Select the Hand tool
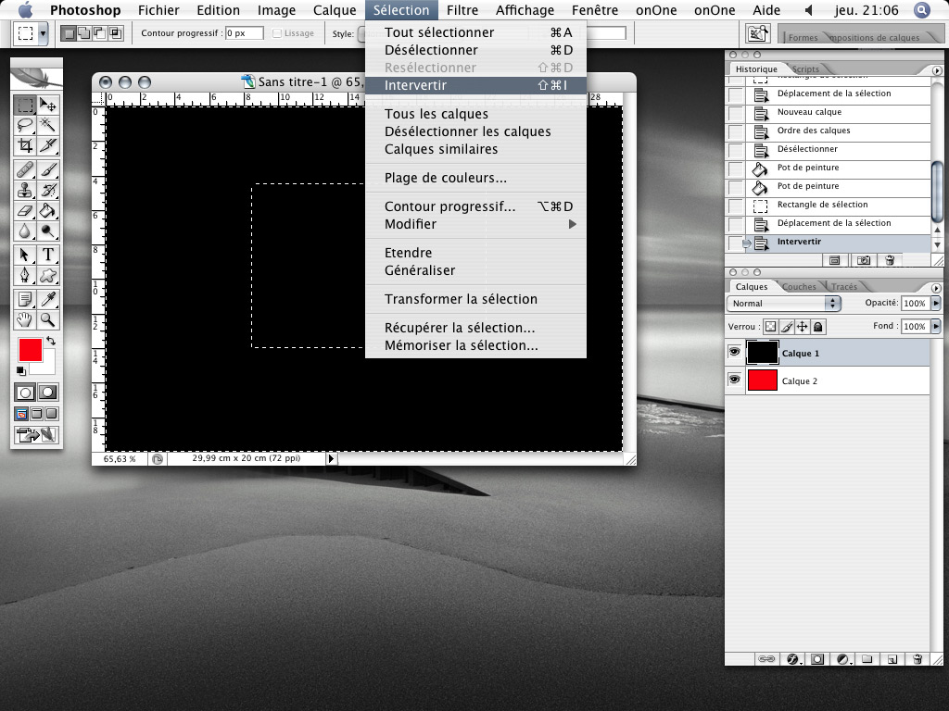This screenshot has height=711, width=949. 25,319
